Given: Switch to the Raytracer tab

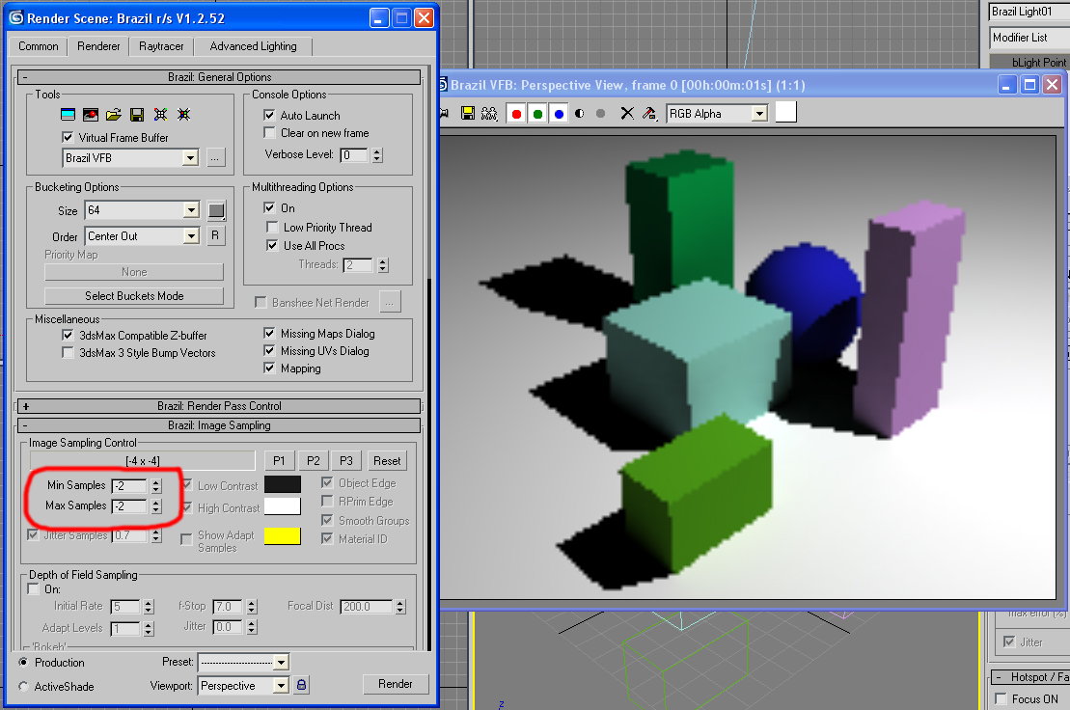Looking at the screenshot, I should pos(161,46).
